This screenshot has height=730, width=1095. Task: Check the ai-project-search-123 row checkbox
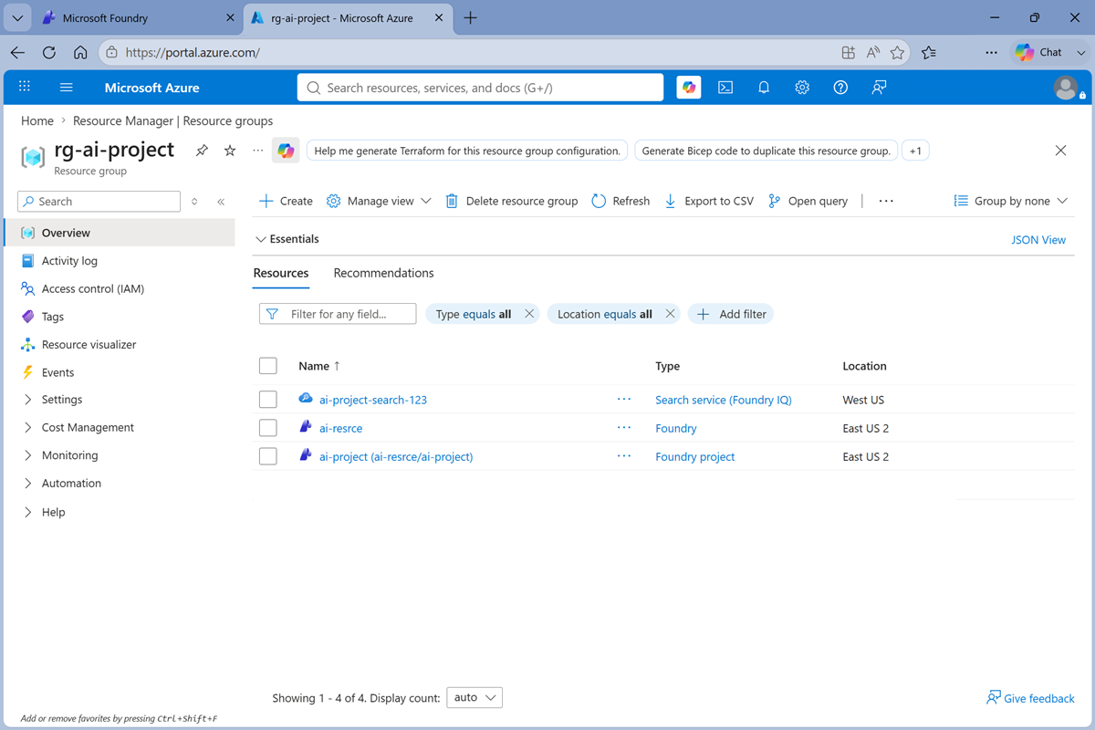tap(268, 400)
